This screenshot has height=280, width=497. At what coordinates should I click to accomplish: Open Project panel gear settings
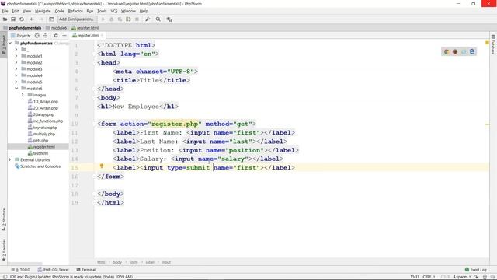(x=56, y=36)
